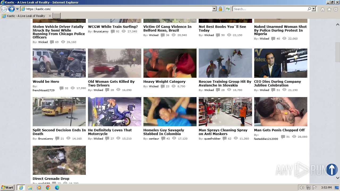This screenshot has width=340, height=191.
Task: Click the comment icon for 'Would be Hero'
Action: [61, 88]
